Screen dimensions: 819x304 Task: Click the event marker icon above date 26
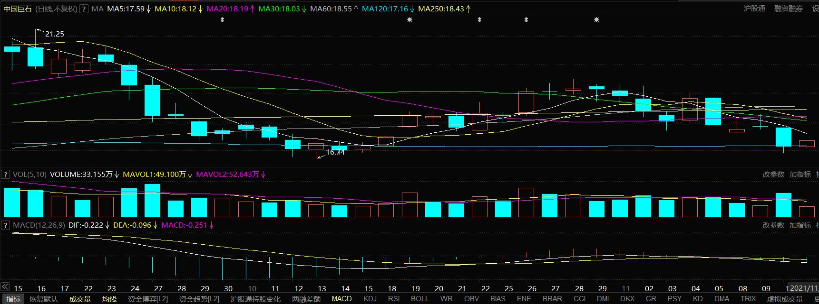click(526, 20)
